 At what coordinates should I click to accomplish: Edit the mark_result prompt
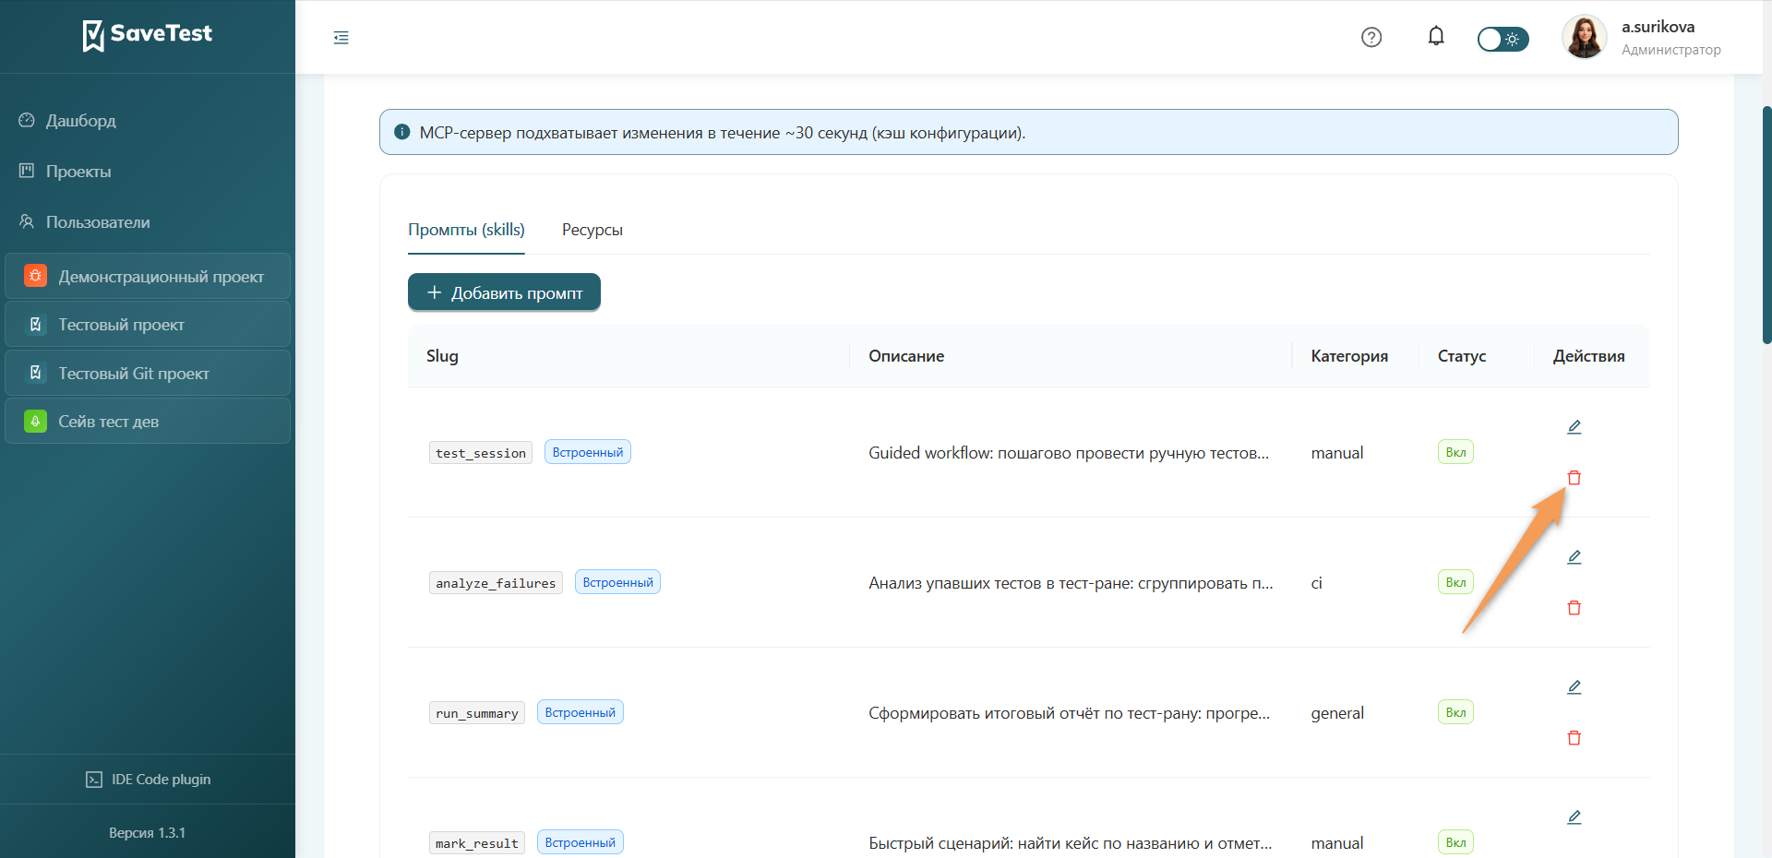1574,817
